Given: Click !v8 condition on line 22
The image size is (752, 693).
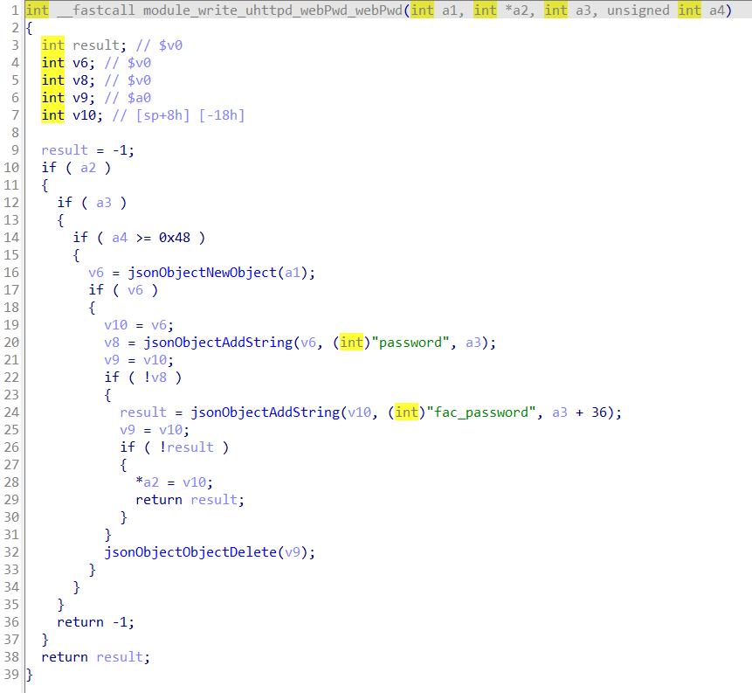Looking at the screenshot, I should [x=155, y=378].
